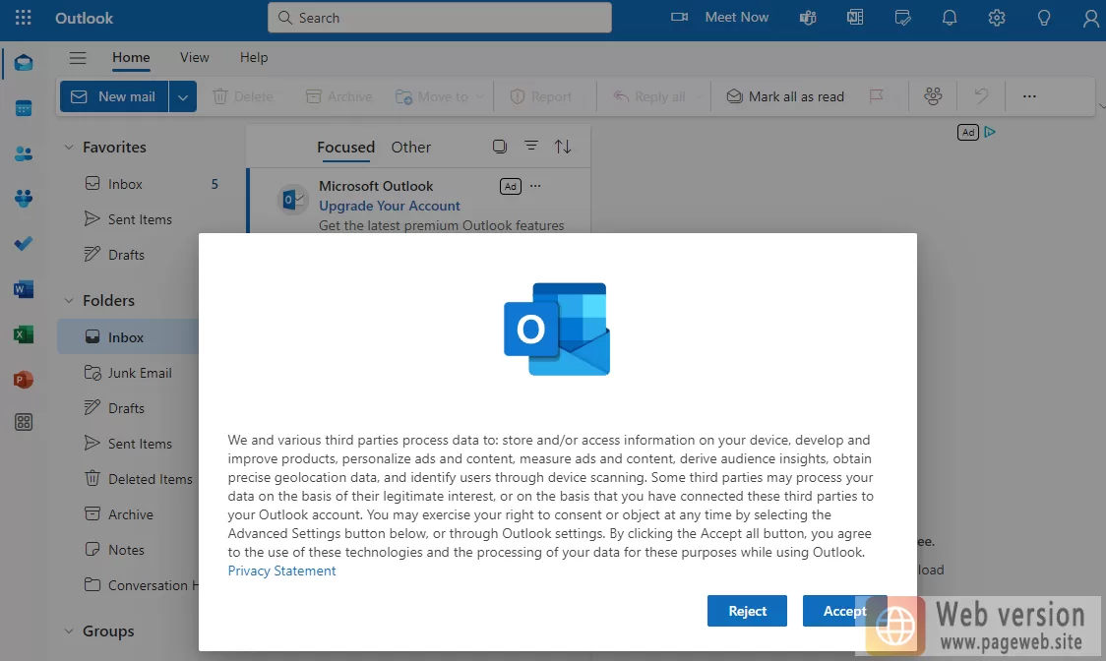Open the Junk Email folder
1106x661 pixels.
(x=128, y=373)
